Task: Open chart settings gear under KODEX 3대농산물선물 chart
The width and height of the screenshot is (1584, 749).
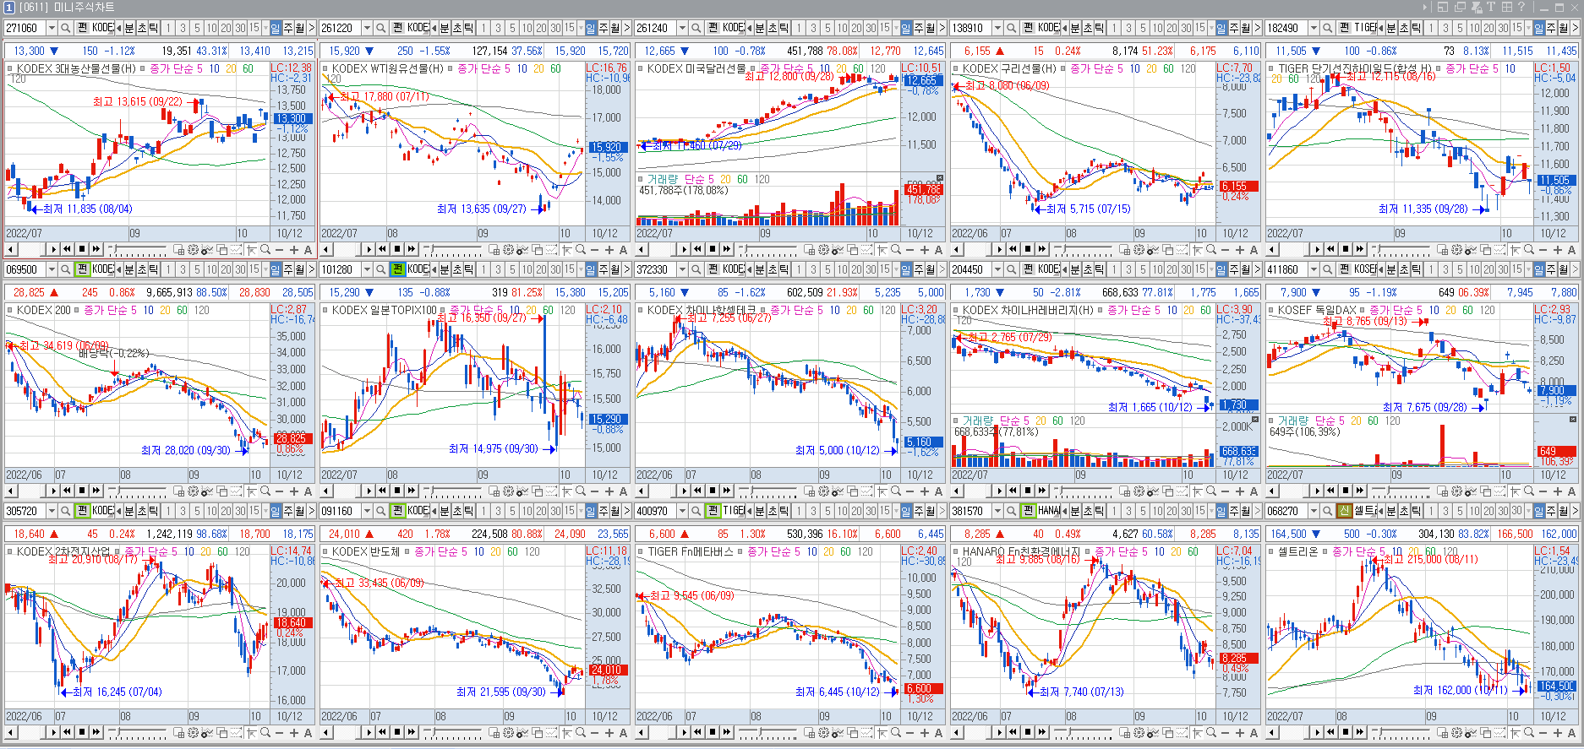Action: click(x=193, y=249)
